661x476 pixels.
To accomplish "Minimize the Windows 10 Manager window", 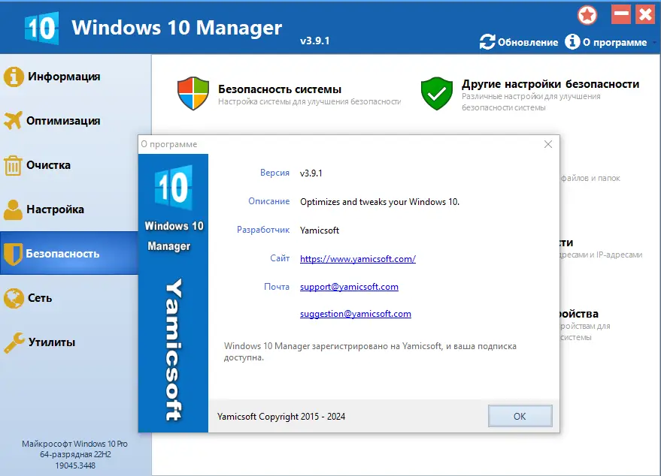I will pyautogui.click(x=621, y=15).
